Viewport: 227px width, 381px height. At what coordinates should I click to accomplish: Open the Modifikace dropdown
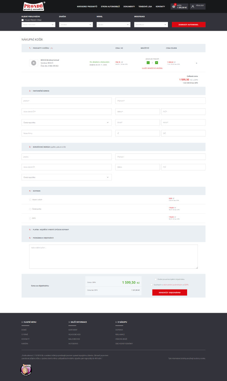click(x=151, y=25)
